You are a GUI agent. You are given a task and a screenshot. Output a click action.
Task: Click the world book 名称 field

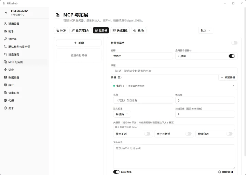[x=142, y=56]
